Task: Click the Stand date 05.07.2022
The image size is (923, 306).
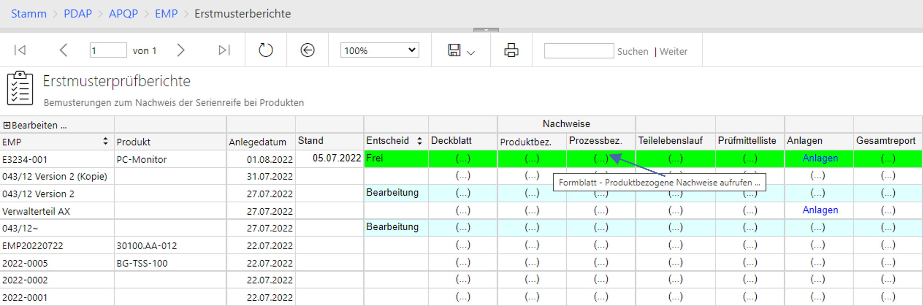Action: pos(337,158)
